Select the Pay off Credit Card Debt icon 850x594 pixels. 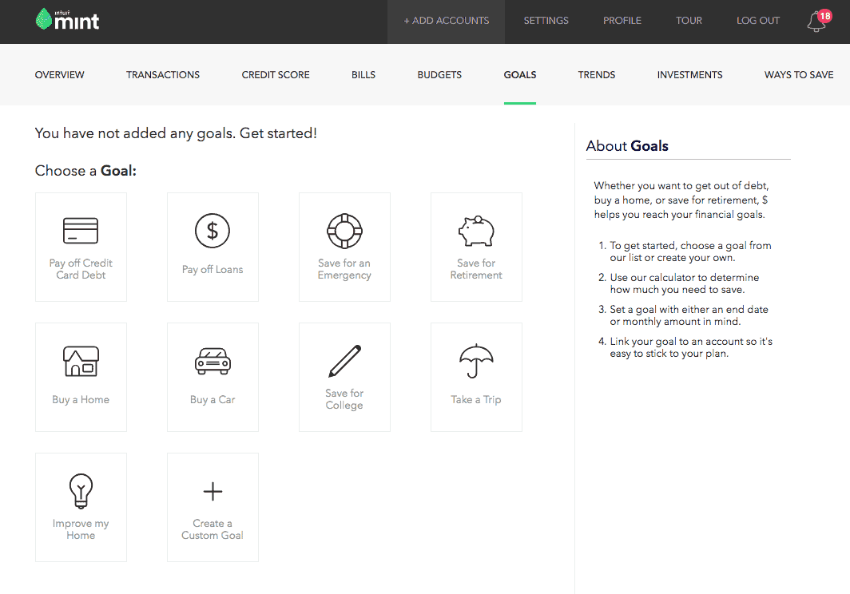pyautogui.click(x=81, y=231)
